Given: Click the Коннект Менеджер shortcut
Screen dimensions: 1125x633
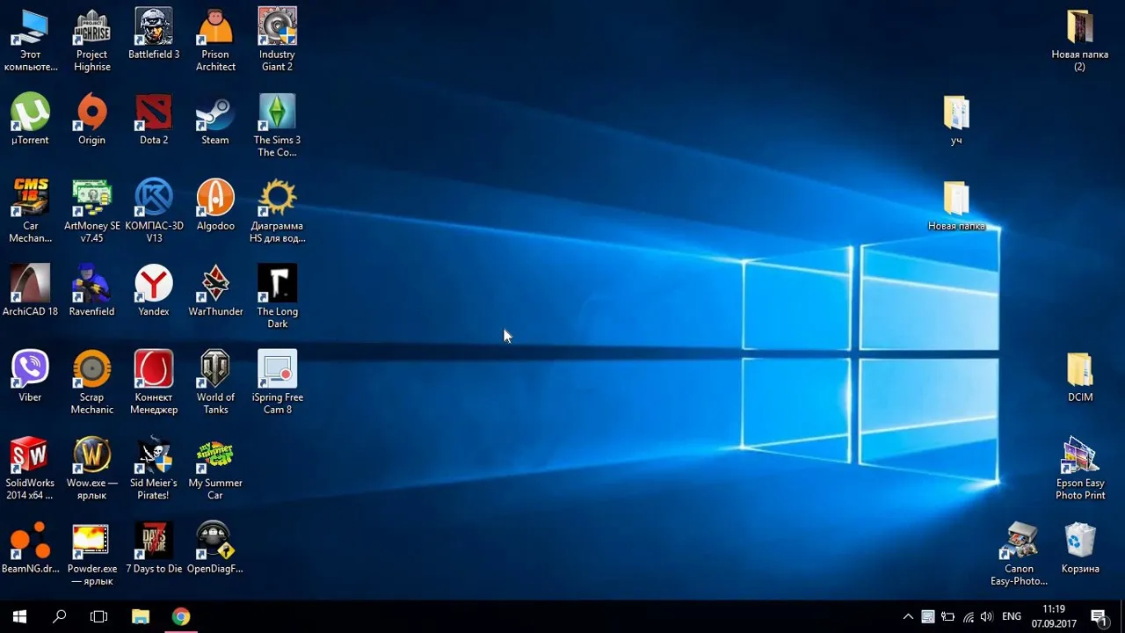Looking at the screenshot, I should point(154,383).
